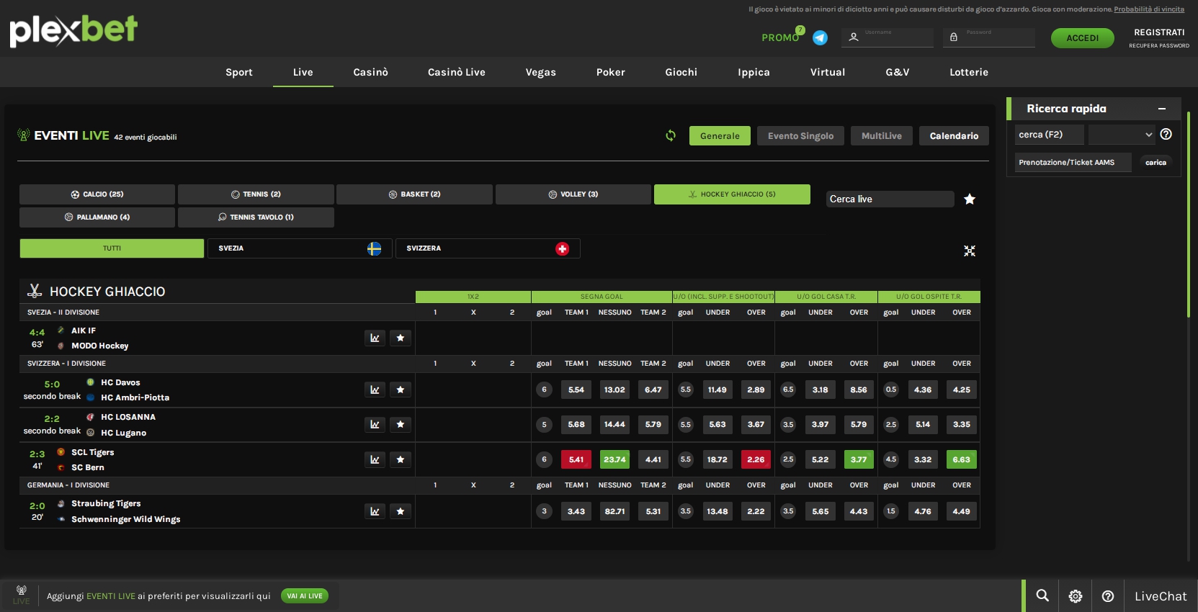Filter live events by Tennis (2)
Screen dimensions: 1198x612
pos(256,194)
